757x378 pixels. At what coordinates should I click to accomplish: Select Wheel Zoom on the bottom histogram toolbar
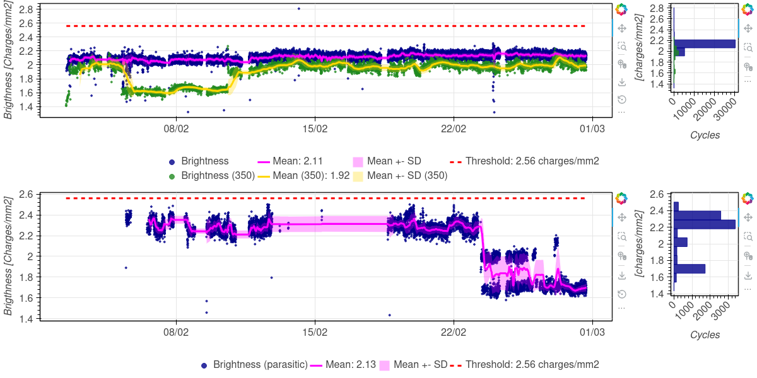tap(748, 255)
